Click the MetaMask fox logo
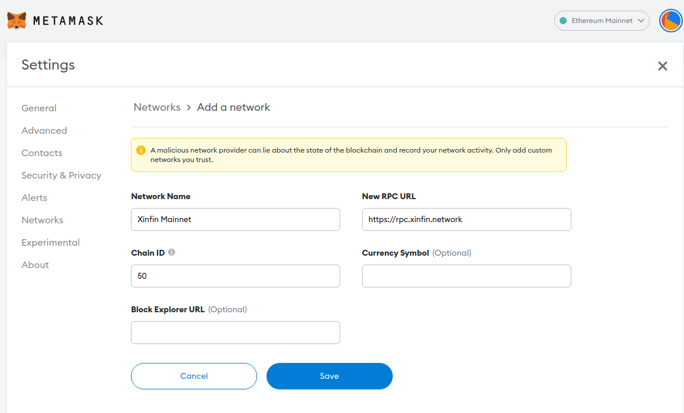 [x=17, y=20]
